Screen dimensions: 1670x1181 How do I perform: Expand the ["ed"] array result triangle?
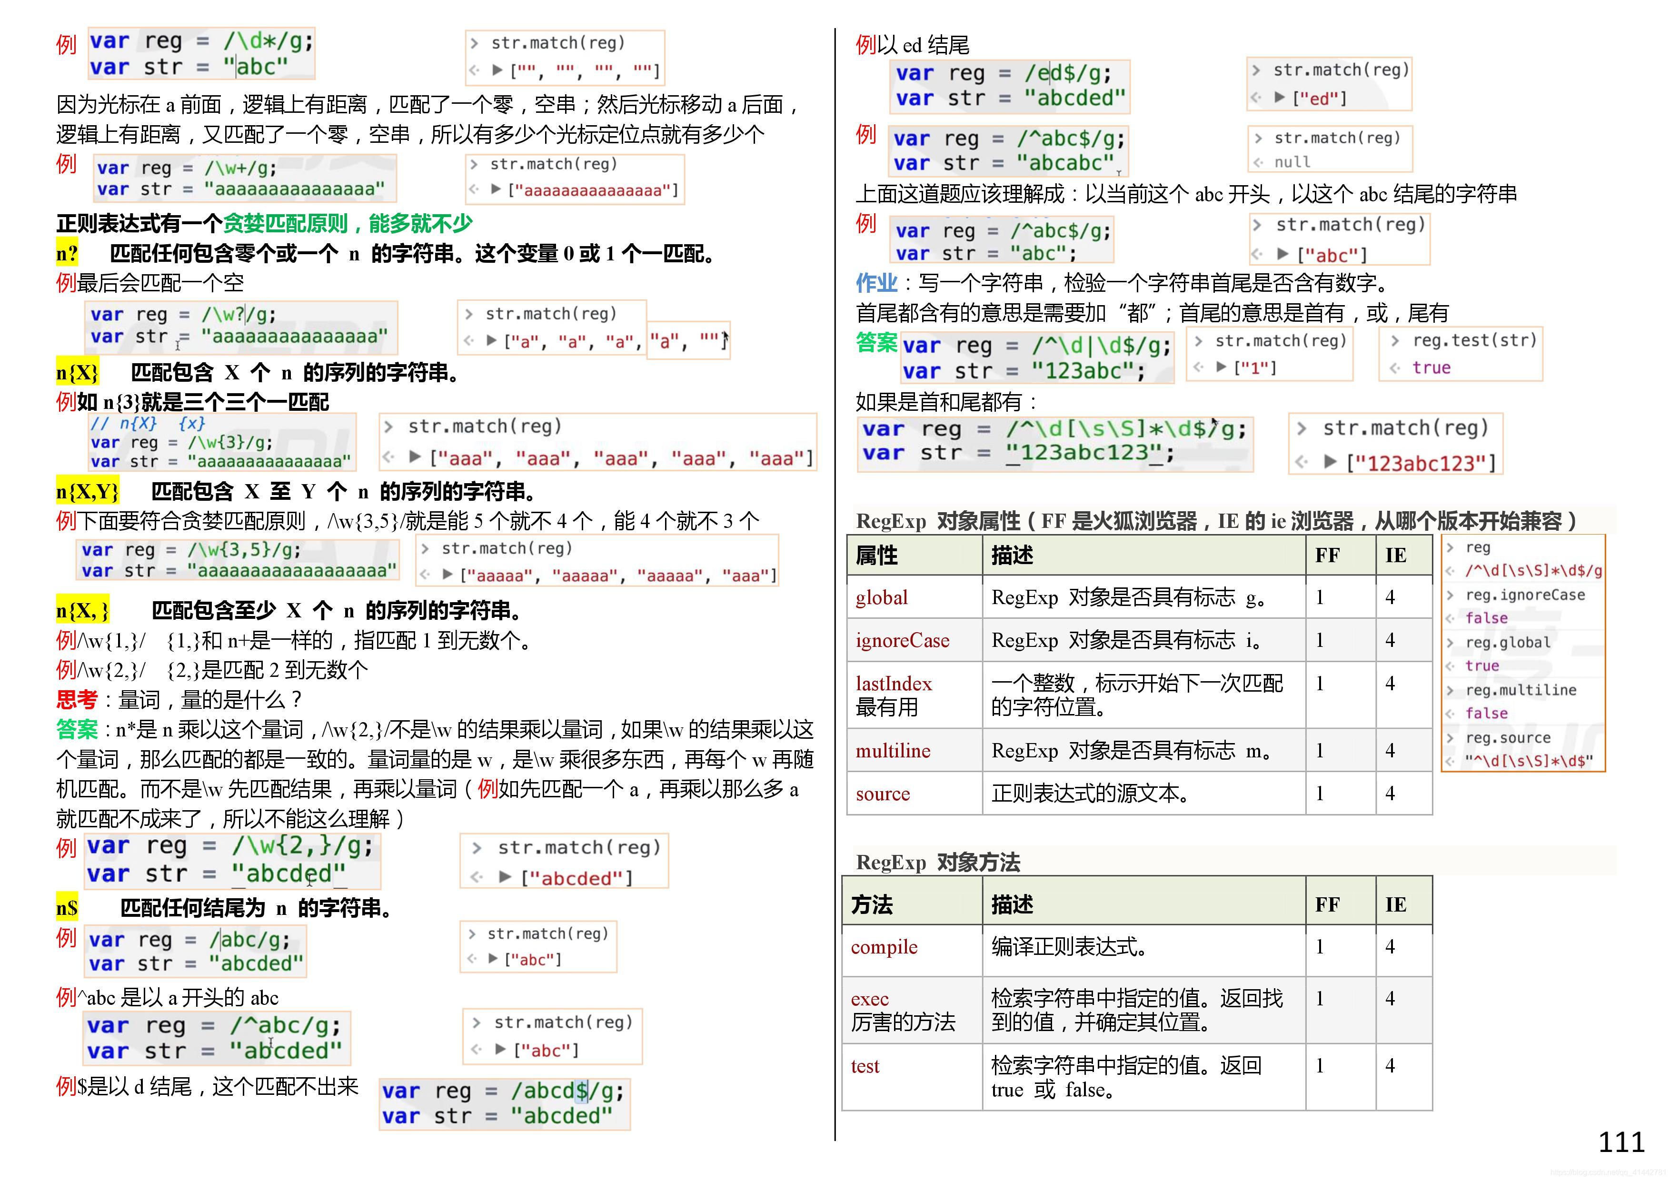coord(1280,98)
